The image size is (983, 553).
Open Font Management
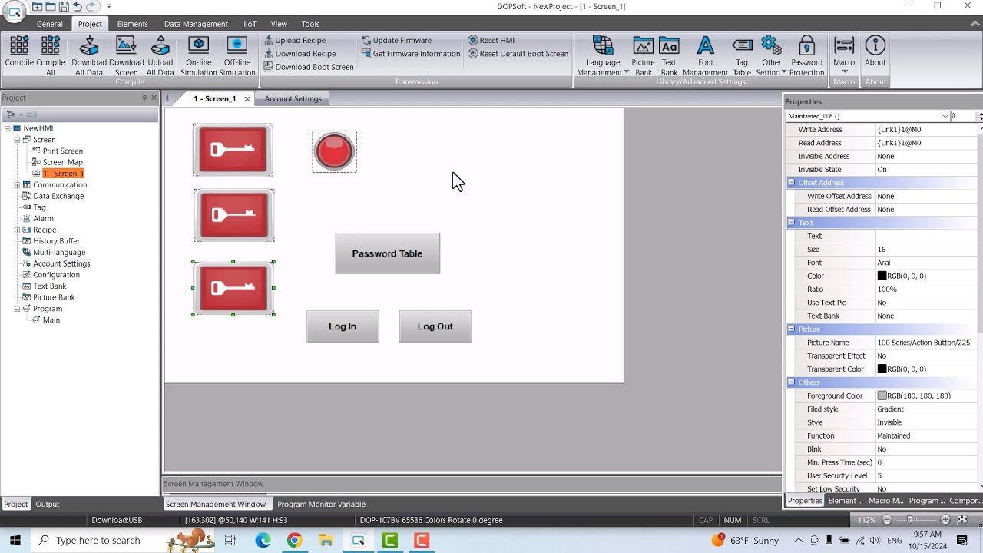coord(705,55)
